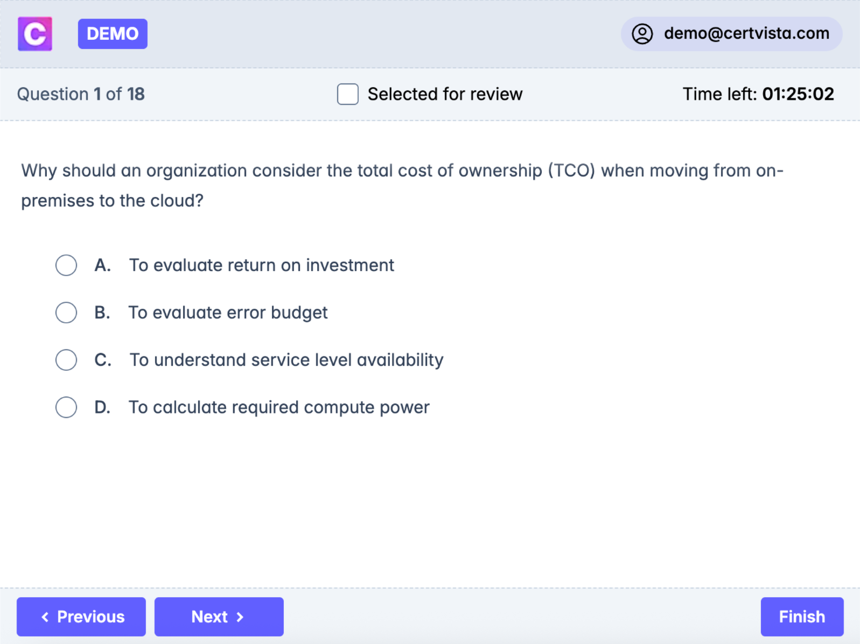Pick radio option D compute power
This screenshot has width=860, height=644.
click(x=66, y=407)
